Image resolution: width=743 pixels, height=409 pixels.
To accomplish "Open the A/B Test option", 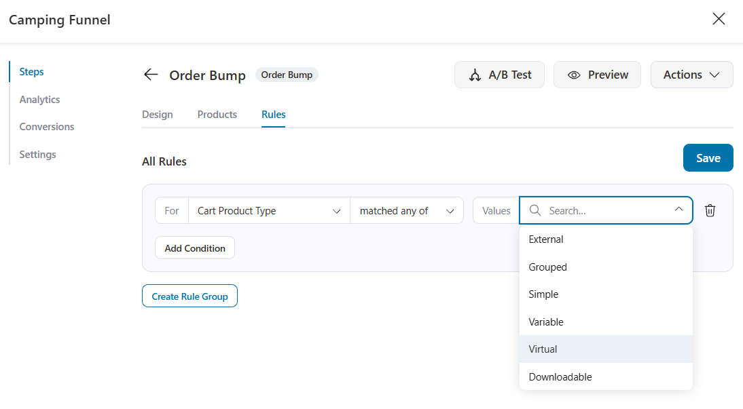I will 499,75.
